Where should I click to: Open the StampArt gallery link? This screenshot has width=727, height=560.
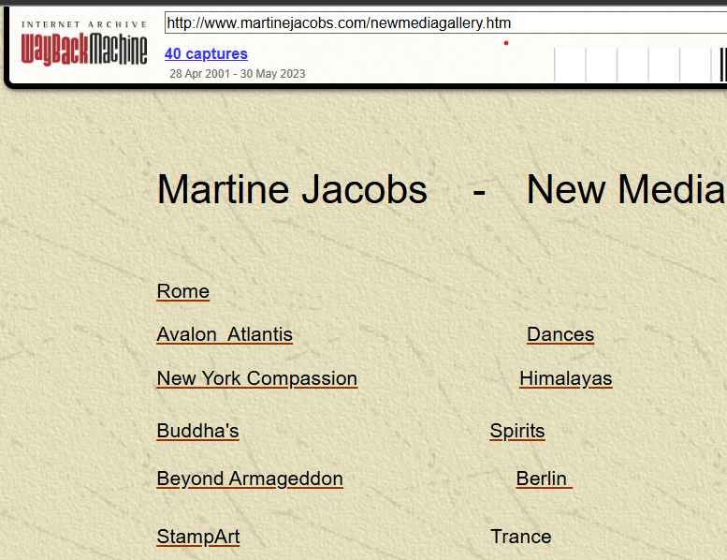point(197,537)
